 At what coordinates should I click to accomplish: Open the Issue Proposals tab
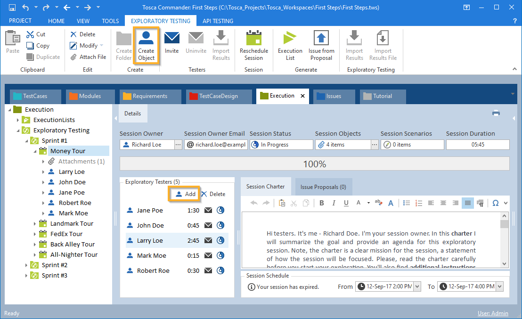pyautogui.click(x=323, y=187)
